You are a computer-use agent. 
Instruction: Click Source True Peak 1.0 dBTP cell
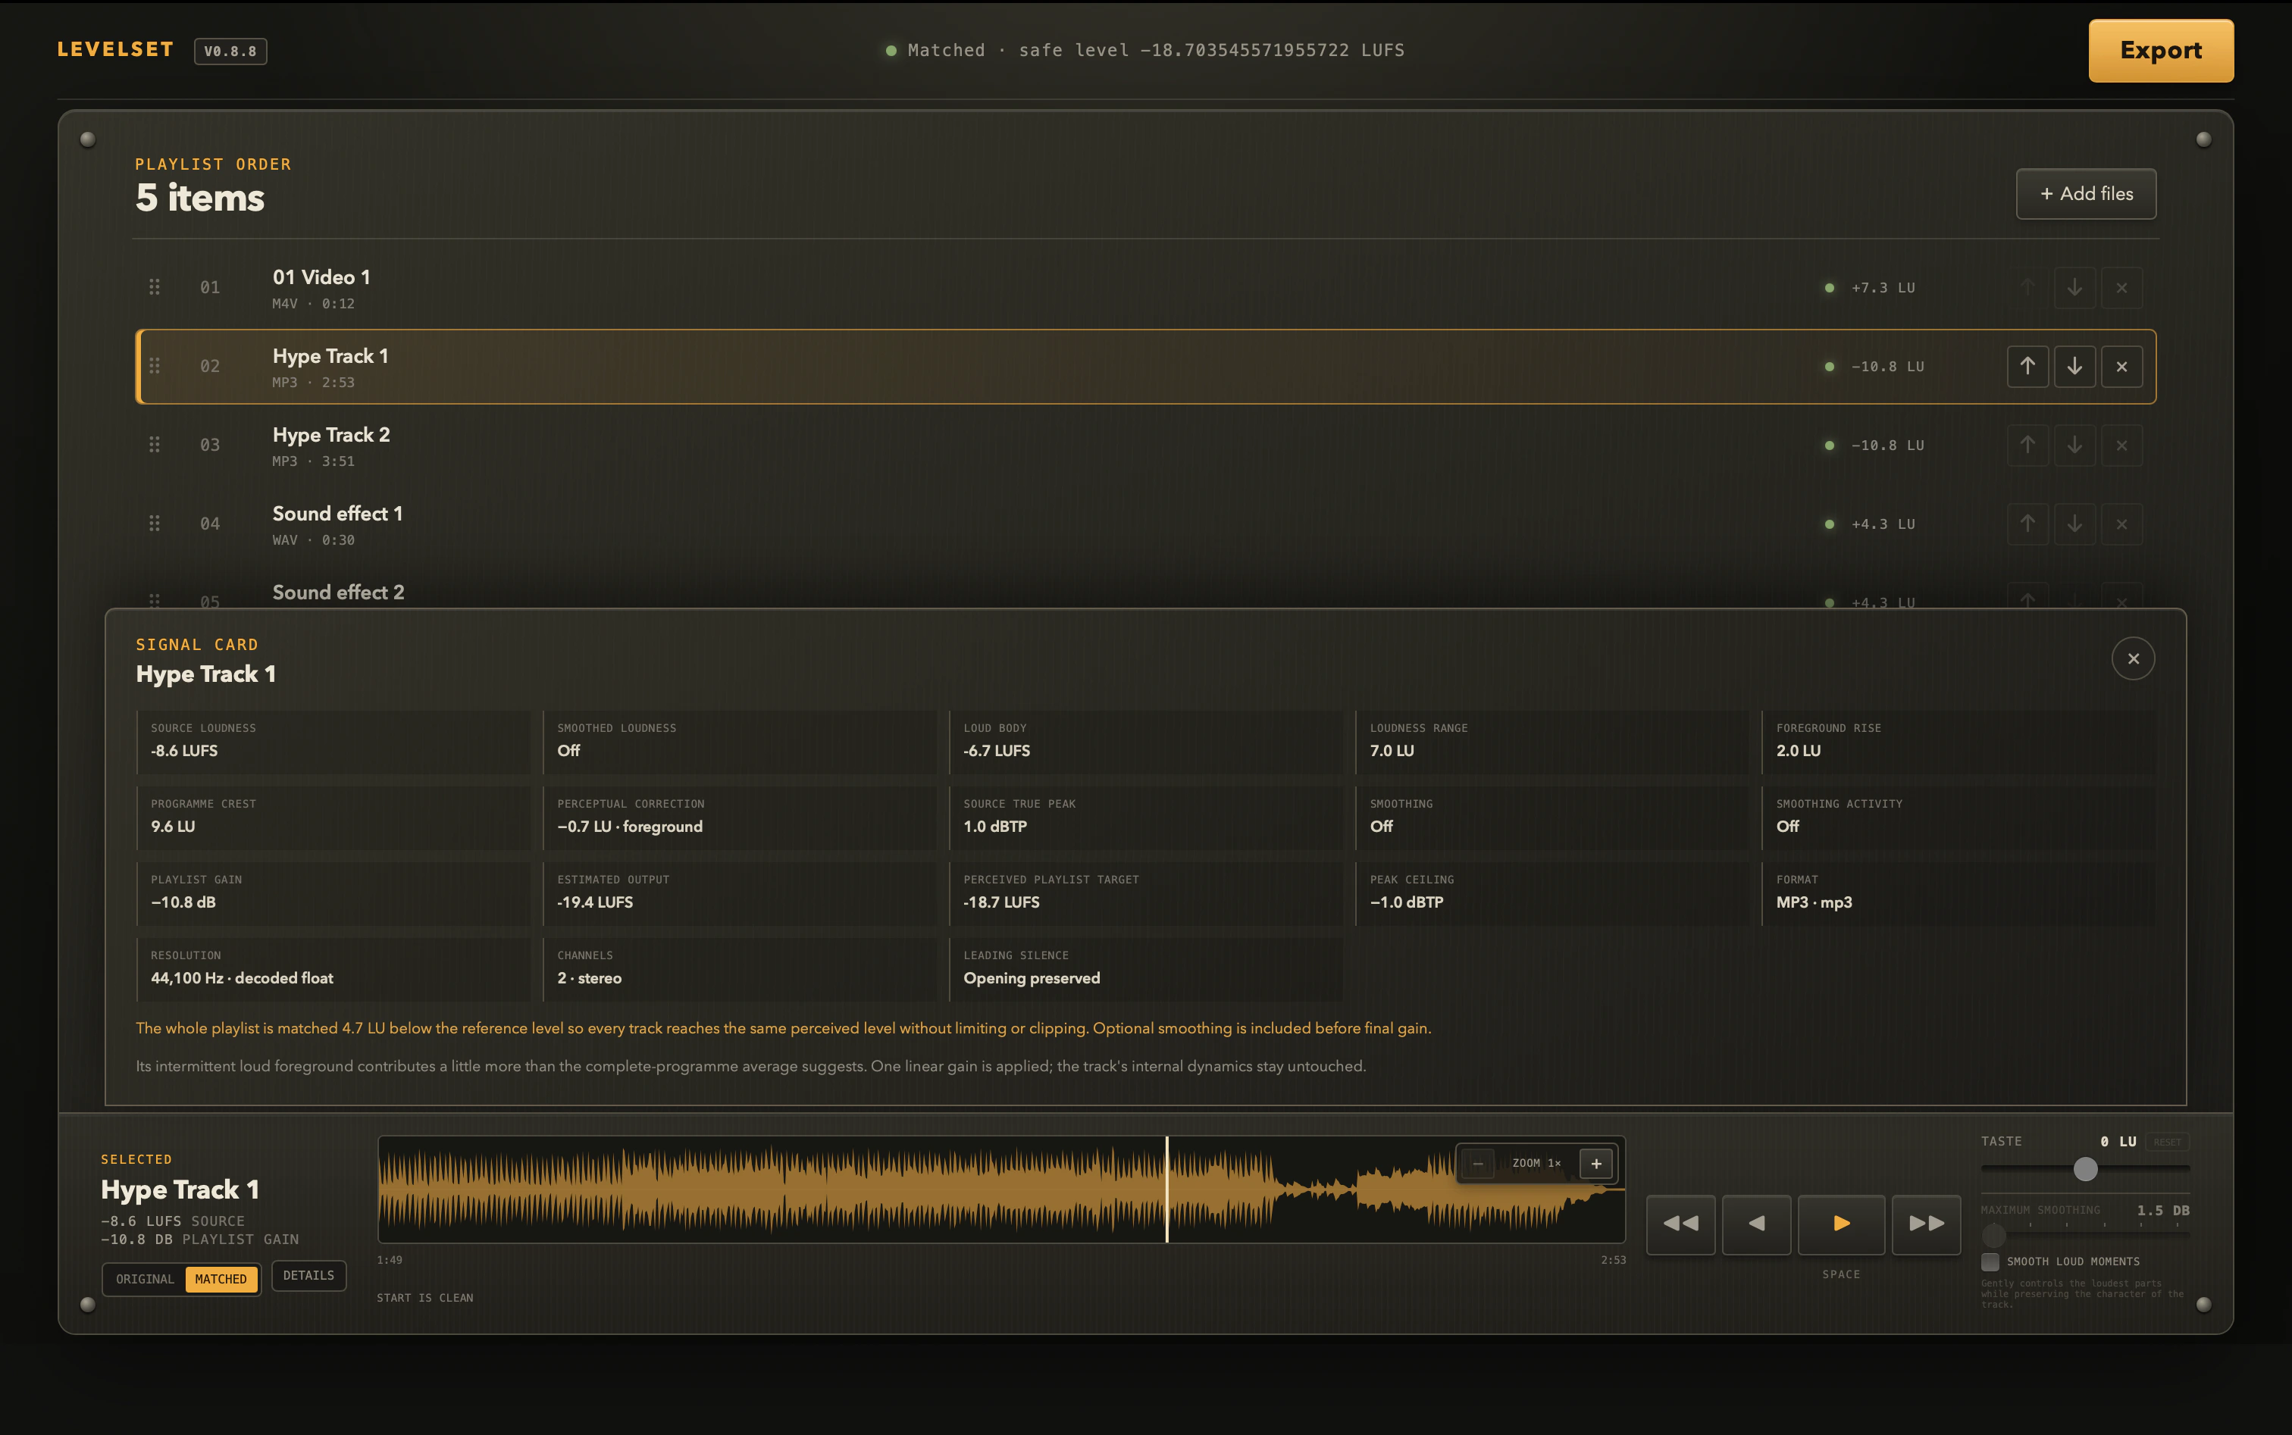click(1147, 818)
